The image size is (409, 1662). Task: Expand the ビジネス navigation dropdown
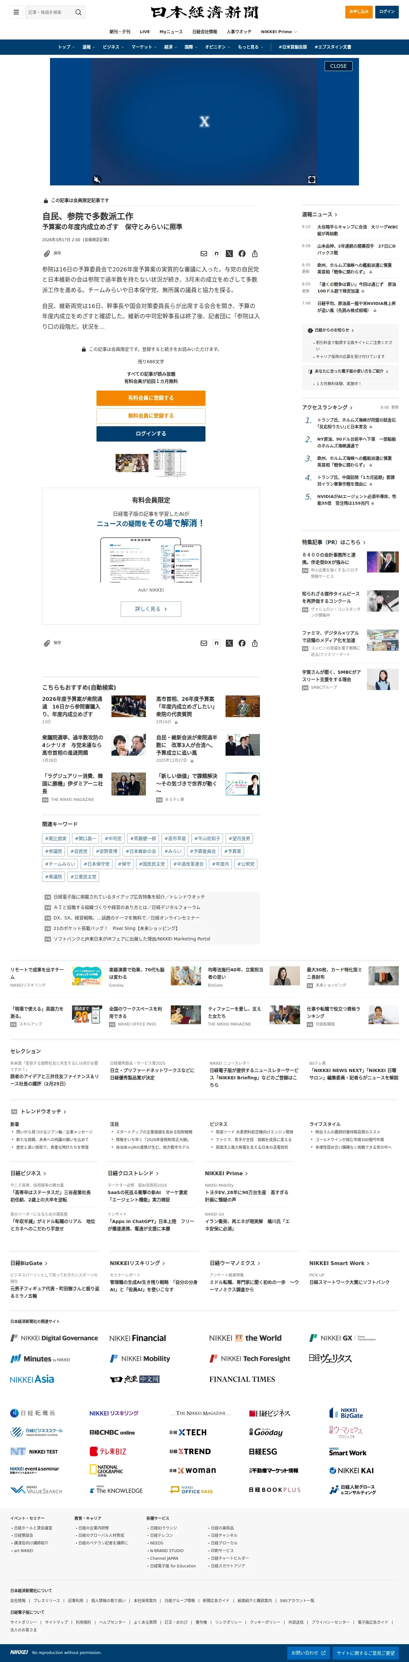pyautogui.click(x=114, y=47)
